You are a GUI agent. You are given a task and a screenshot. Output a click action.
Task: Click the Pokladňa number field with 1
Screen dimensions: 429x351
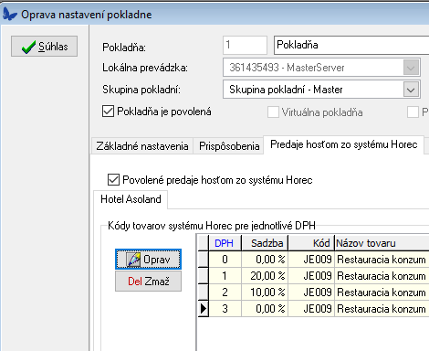pos(245,45)
